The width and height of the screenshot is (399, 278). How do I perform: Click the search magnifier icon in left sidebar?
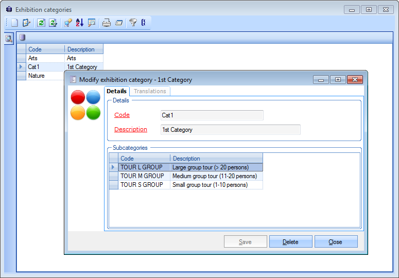click(9, 38)
